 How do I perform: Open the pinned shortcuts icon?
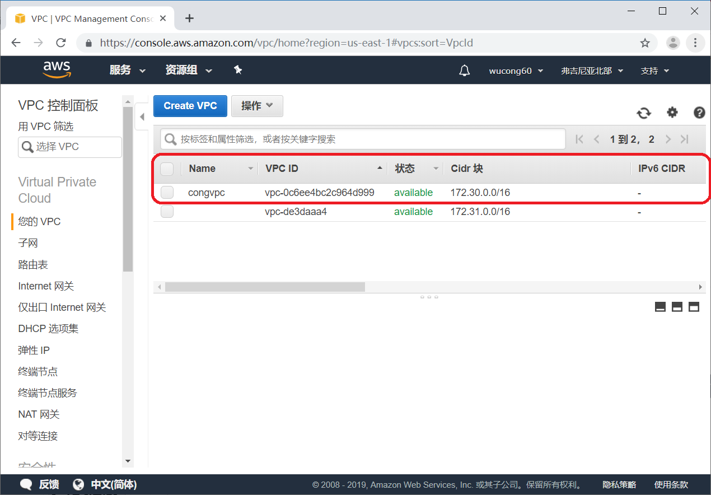(238, 69)
